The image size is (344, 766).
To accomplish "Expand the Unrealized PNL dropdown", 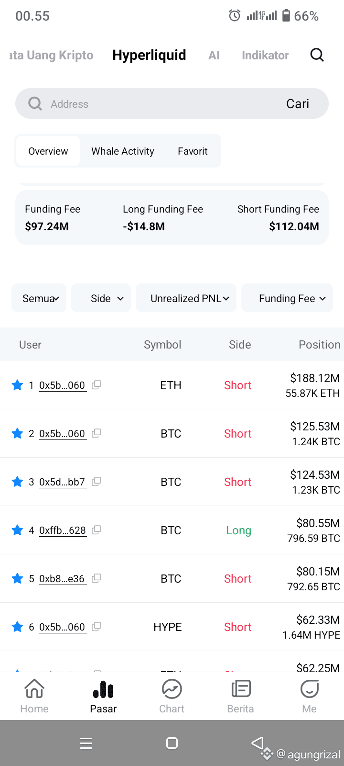I will (x=186, y=298).
